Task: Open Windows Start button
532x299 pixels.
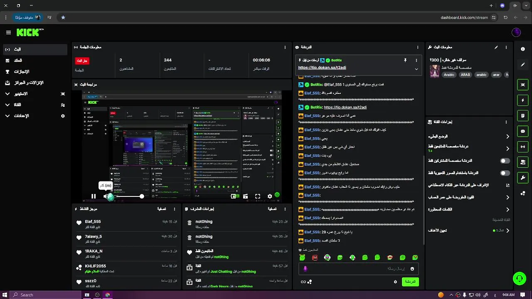Action: [x=4, y=295]
